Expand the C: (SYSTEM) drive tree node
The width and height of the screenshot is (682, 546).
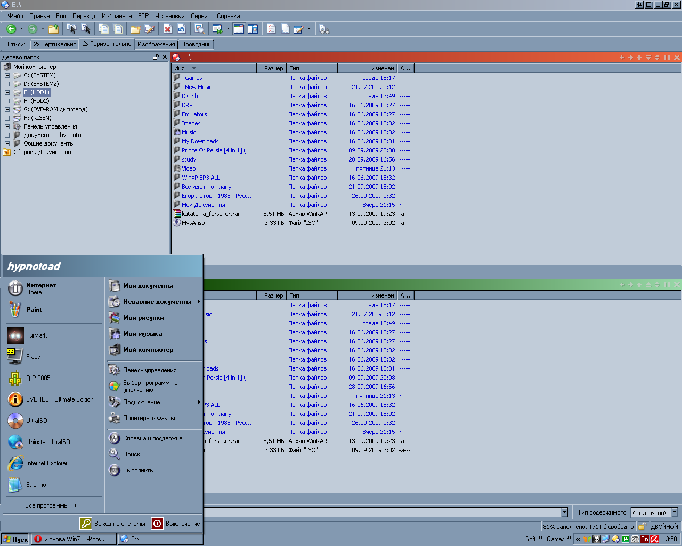point(7,75)
